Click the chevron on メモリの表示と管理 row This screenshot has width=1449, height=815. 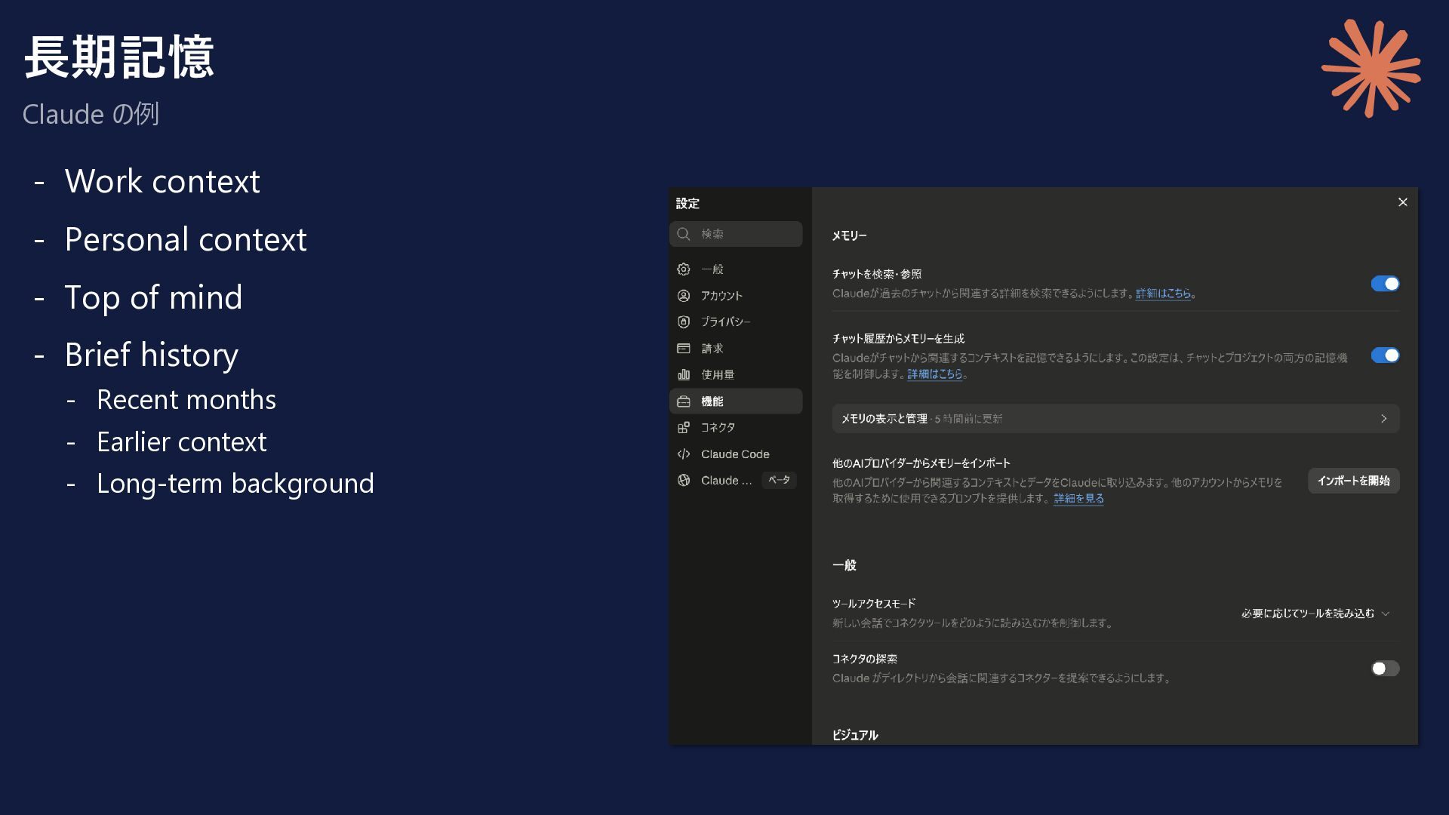[1384, 419]
